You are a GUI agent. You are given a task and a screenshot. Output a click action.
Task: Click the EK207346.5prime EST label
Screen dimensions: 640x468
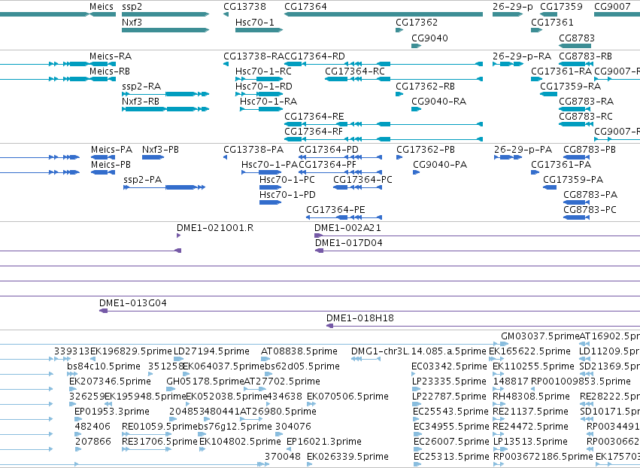110,381
